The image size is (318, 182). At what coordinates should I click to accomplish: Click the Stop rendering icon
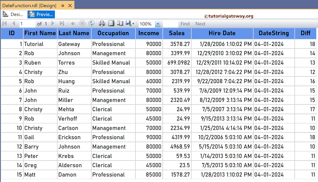82,23
